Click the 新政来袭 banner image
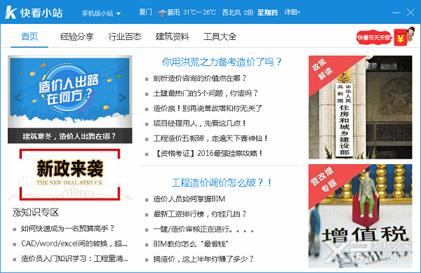The height and width of the screenshot is (273, 421). pyautogui.click(x=69, y=175)
